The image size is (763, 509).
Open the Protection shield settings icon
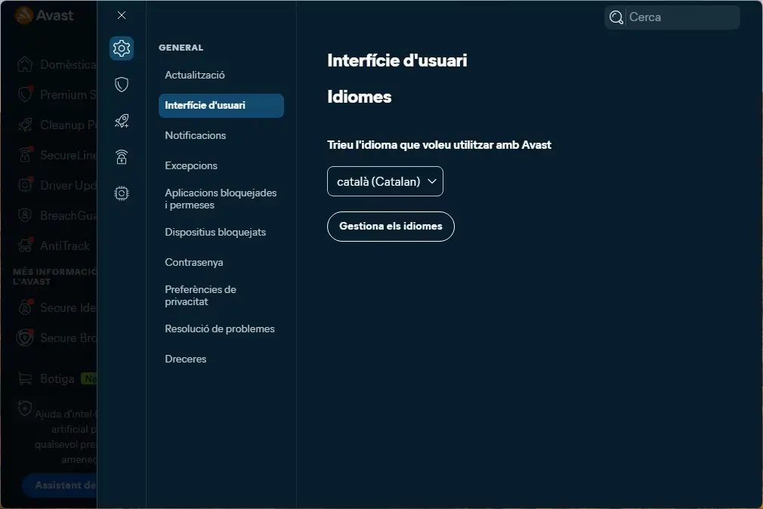(x=122, y=84)
